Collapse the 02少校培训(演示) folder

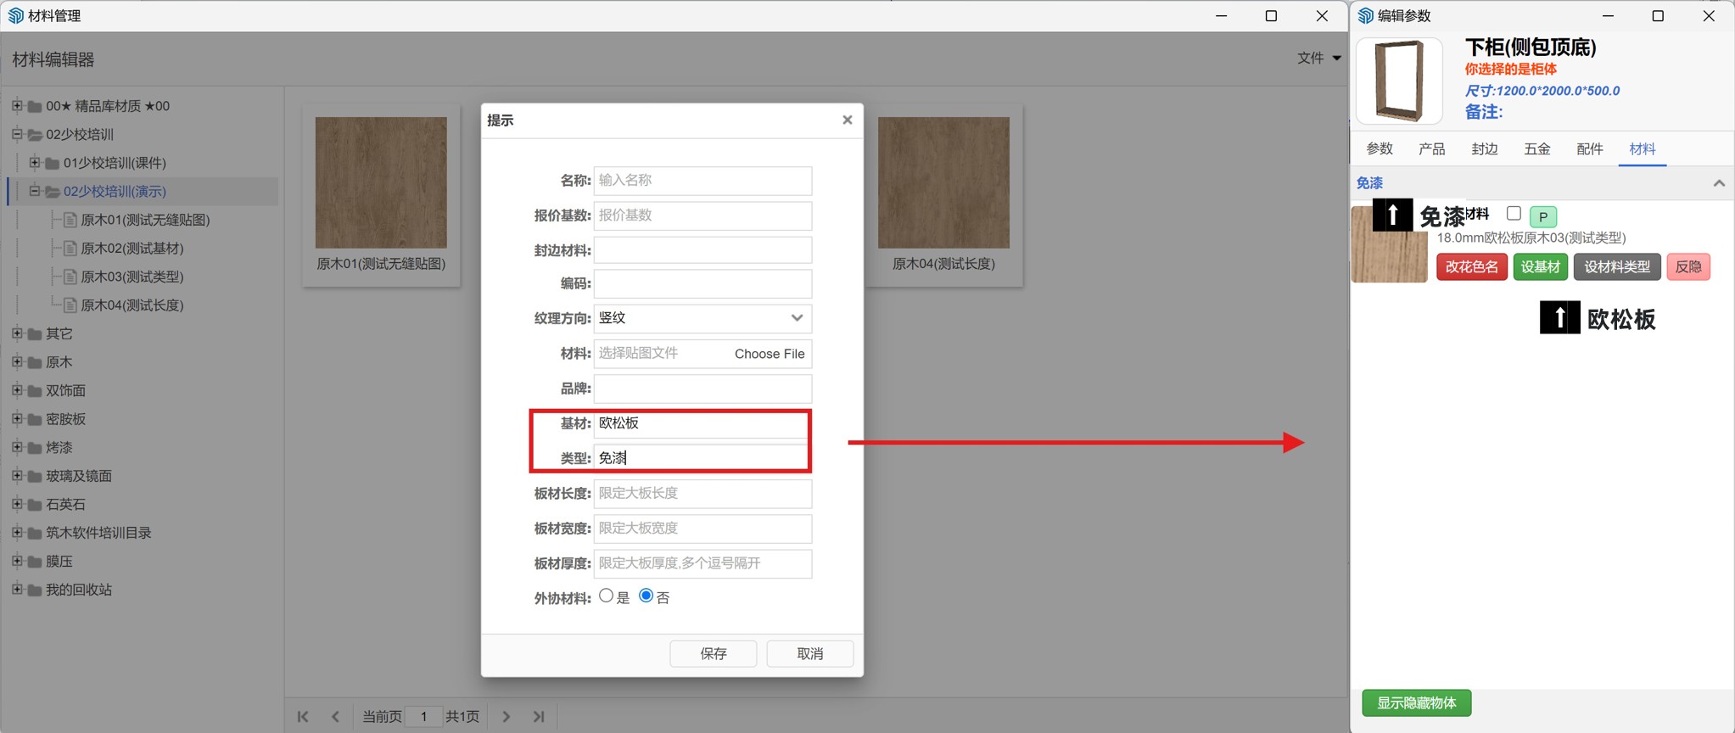[x=35, y=191]
